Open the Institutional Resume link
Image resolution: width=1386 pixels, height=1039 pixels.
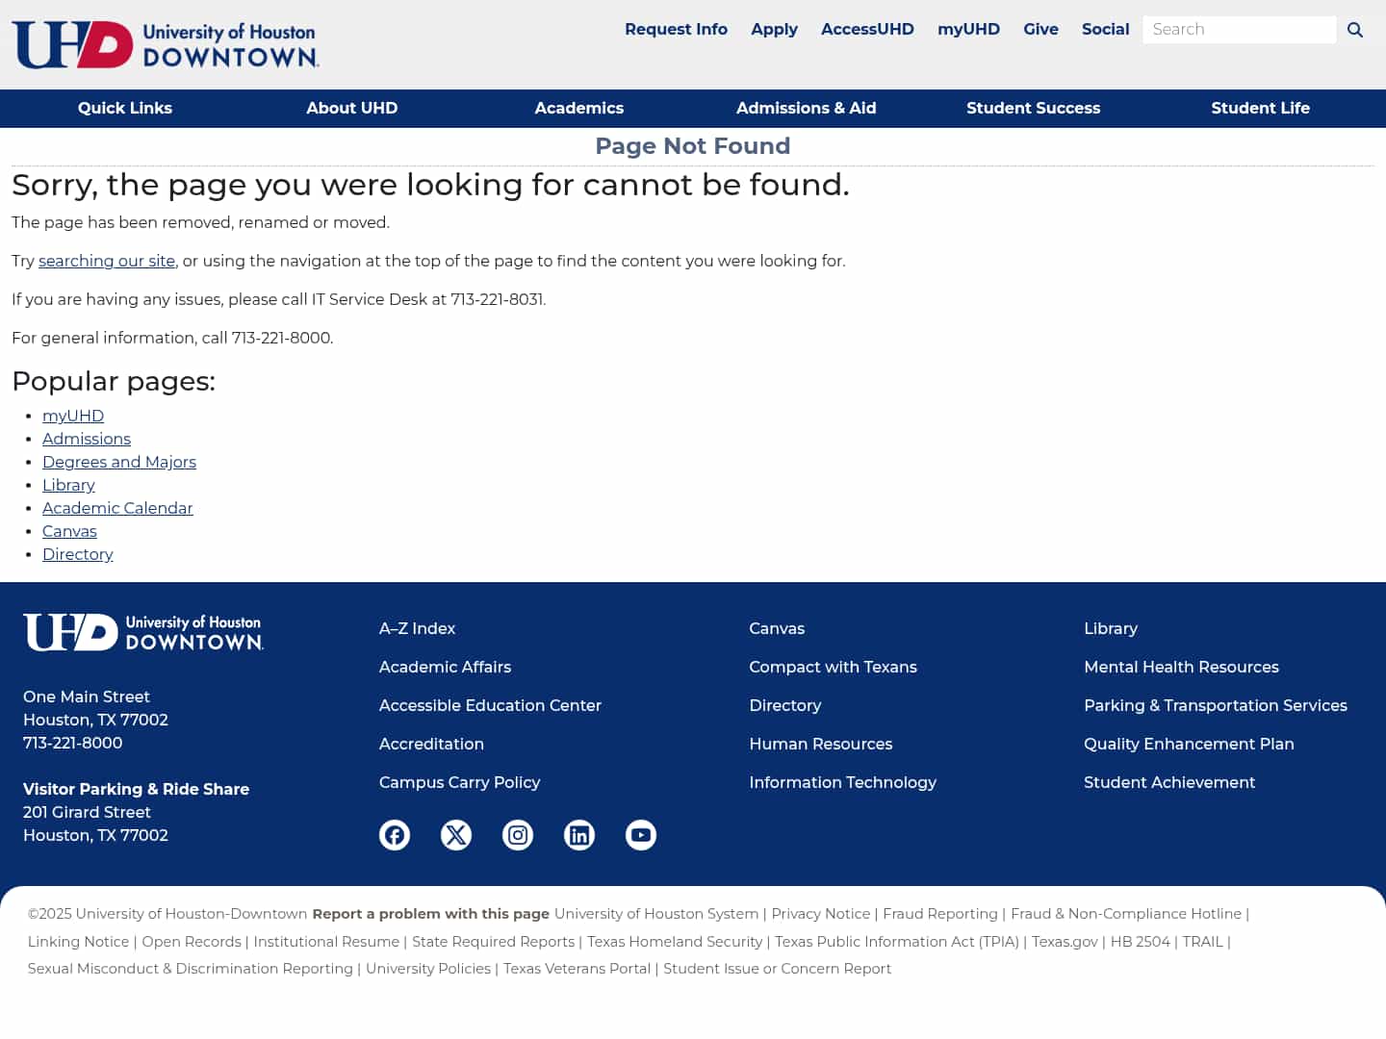pyautogui.click(x=326, y=942)
